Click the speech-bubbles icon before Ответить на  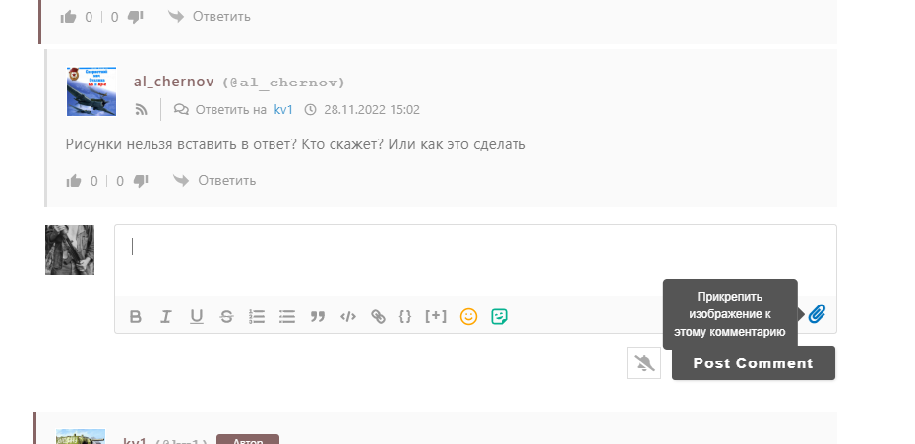(181, 110)
